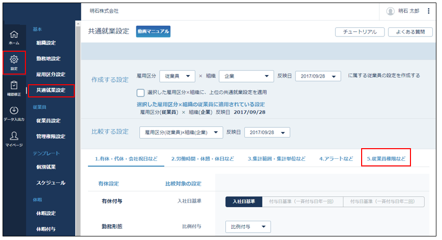
Task: Open the three-dot menu in top right
Action: pyautogui.click(x=428, y=11)
